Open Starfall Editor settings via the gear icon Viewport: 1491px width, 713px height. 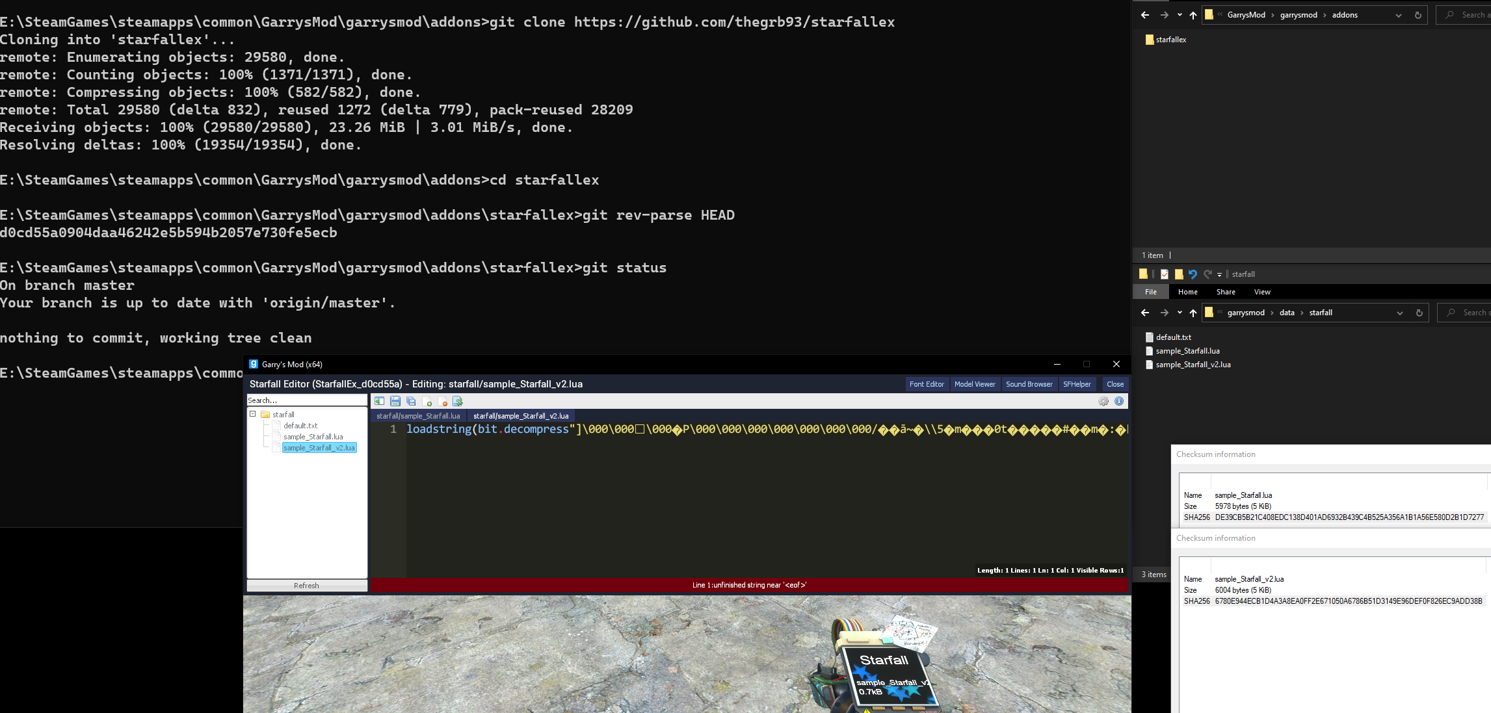pyautogui.click(x=1103, y=401)
